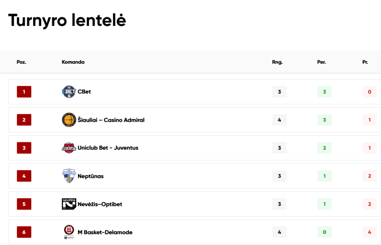Click the M Basket-Delamode logo
Screen dimensions: 381x245
tap(69, 232)
